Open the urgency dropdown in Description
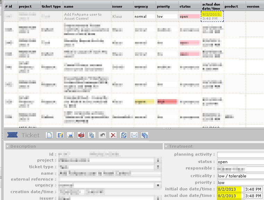Image resolution: width=264 pixels, height=200 pixels. click(x=158, y=185)
